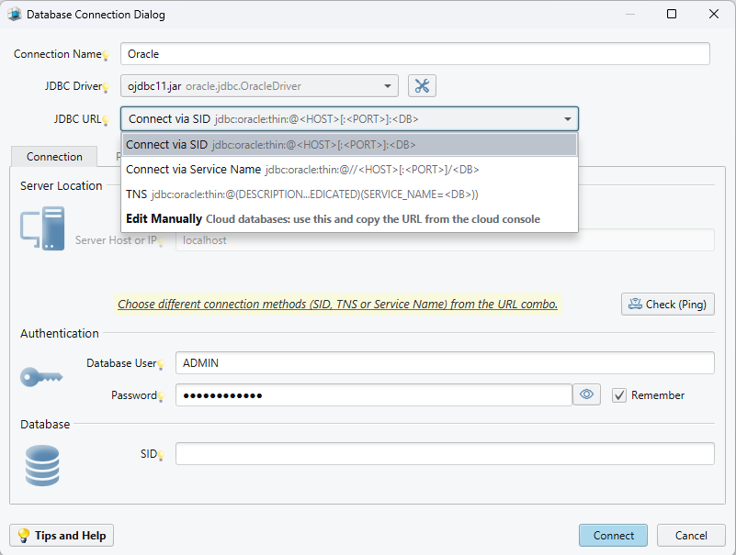Select the TNS connection URL option
Image resolution: width=736 pixels, height=555 pixels.
(349, 194)
